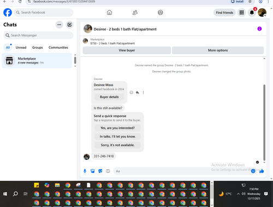This screenshot has height=207, width=273.
Task: Open Chrome's three-dot browser menu
Action: (268, 2)
